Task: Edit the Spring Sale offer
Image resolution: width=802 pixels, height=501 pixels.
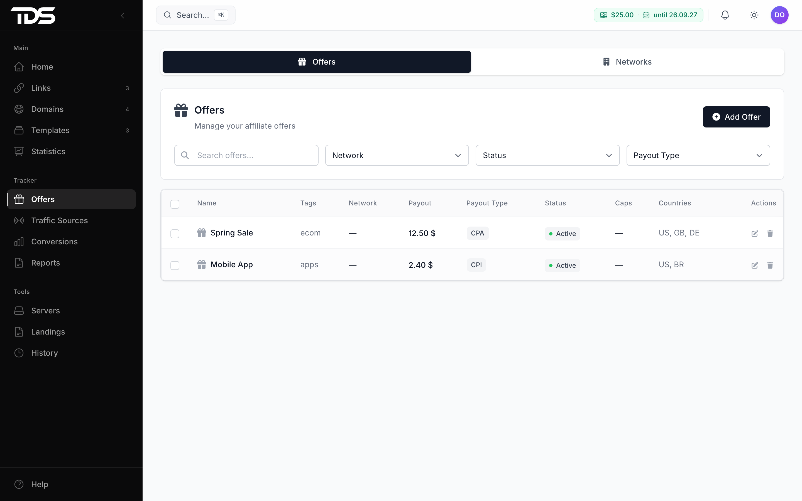Action: point(755,234)
